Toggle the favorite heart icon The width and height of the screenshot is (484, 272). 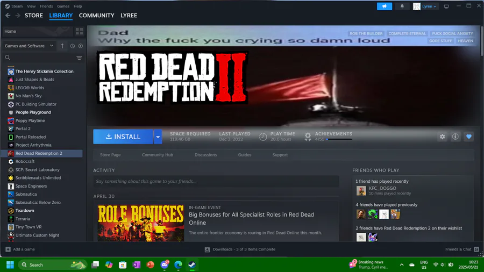pyautogui.click(x=469, y=137)
